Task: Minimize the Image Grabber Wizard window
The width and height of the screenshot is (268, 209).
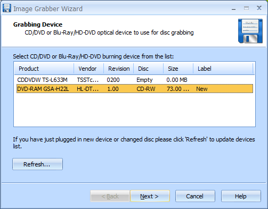Action: [x=234, y=9]
